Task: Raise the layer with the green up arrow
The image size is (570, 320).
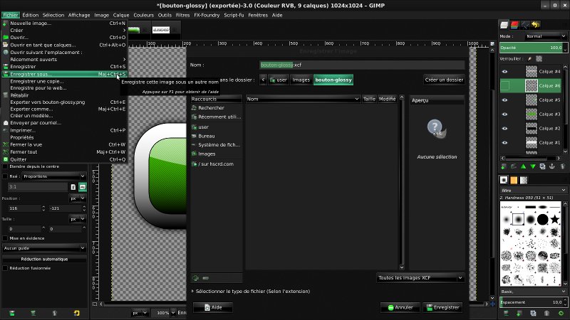Action: coord(523,166)
